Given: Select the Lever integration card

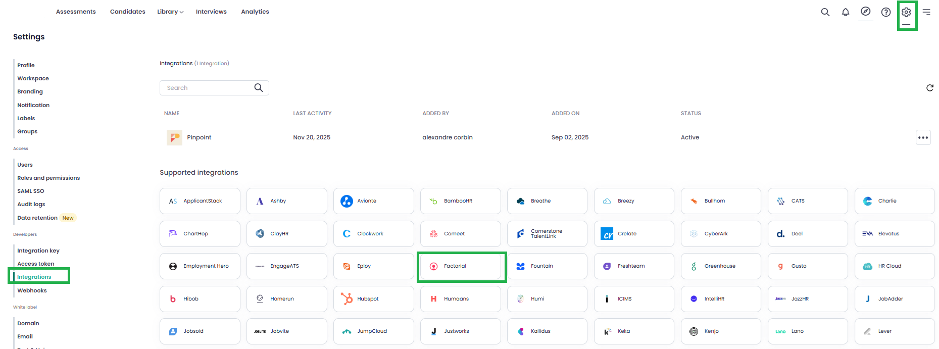Looking at the screenshot, I should pos(895,331).
